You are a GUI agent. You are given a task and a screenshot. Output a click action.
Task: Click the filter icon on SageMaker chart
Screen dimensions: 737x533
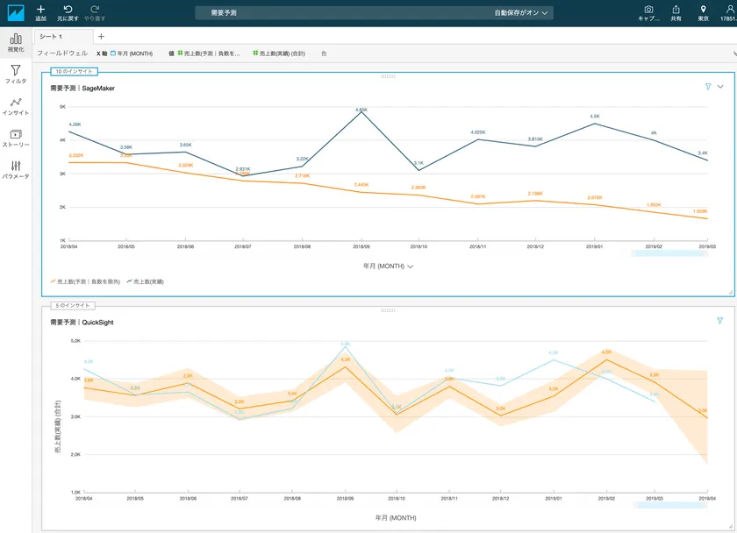click(x=708, y=87)
